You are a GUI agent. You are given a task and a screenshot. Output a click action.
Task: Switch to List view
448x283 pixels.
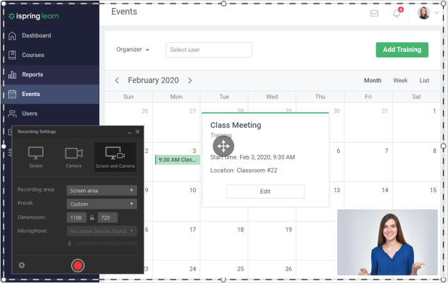(424, 81)
